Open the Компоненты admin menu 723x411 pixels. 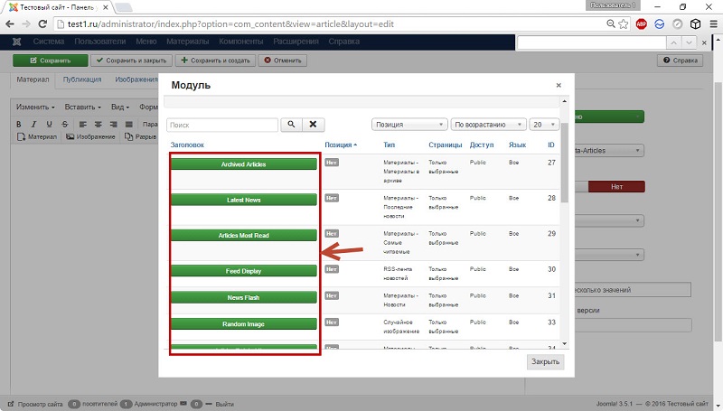(241, 42)
